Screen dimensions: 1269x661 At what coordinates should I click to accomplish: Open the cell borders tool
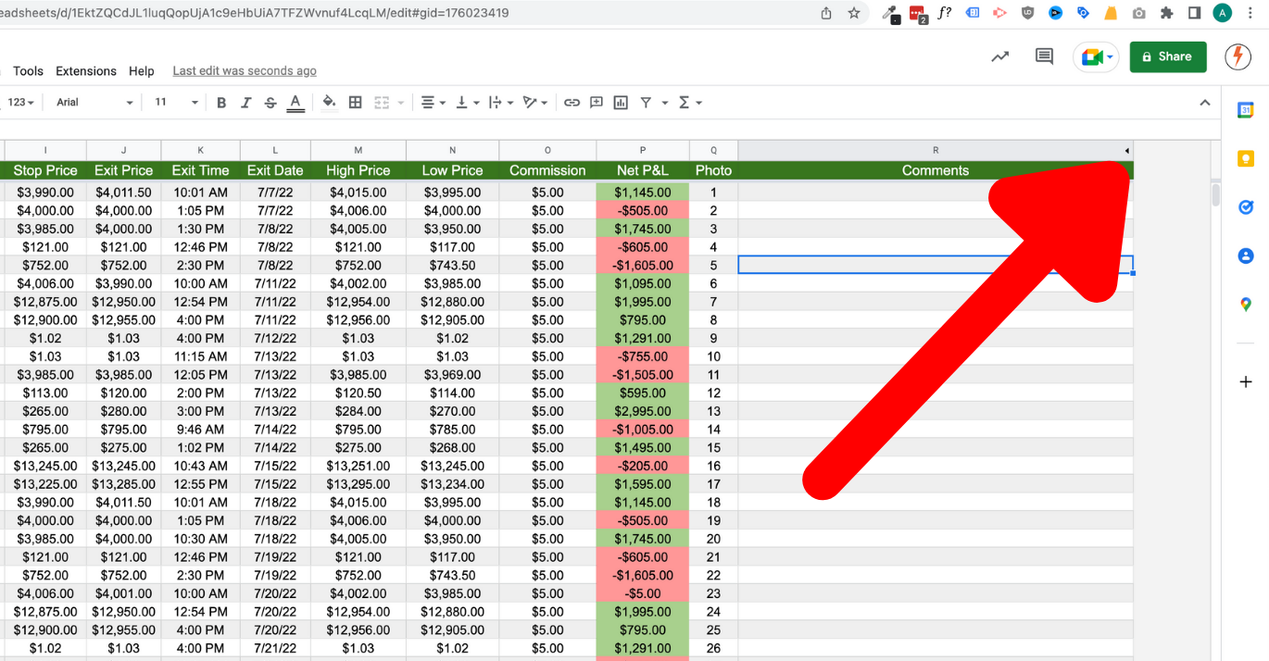[x=355, y=103]
